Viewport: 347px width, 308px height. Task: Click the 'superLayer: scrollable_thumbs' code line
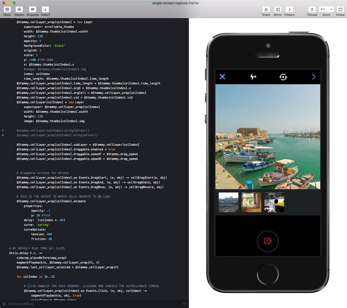[x=49, y=27]
